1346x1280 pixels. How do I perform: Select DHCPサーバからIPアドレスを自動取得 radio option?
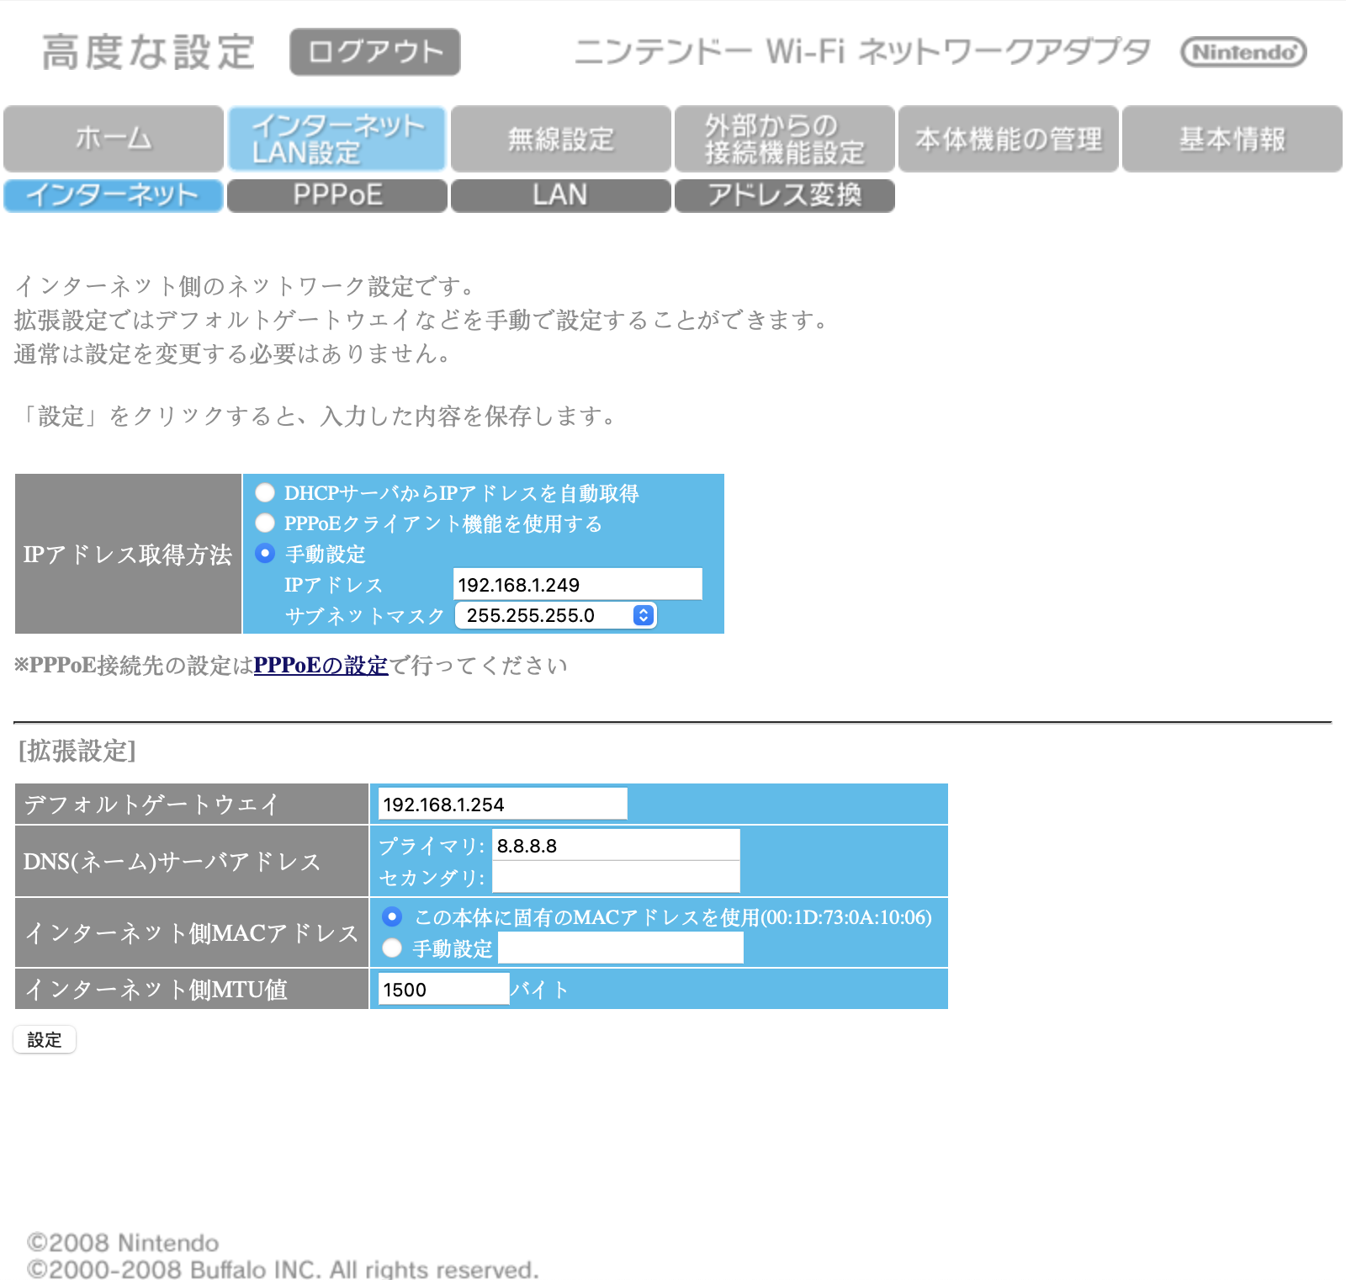click(x=265, y=492)
